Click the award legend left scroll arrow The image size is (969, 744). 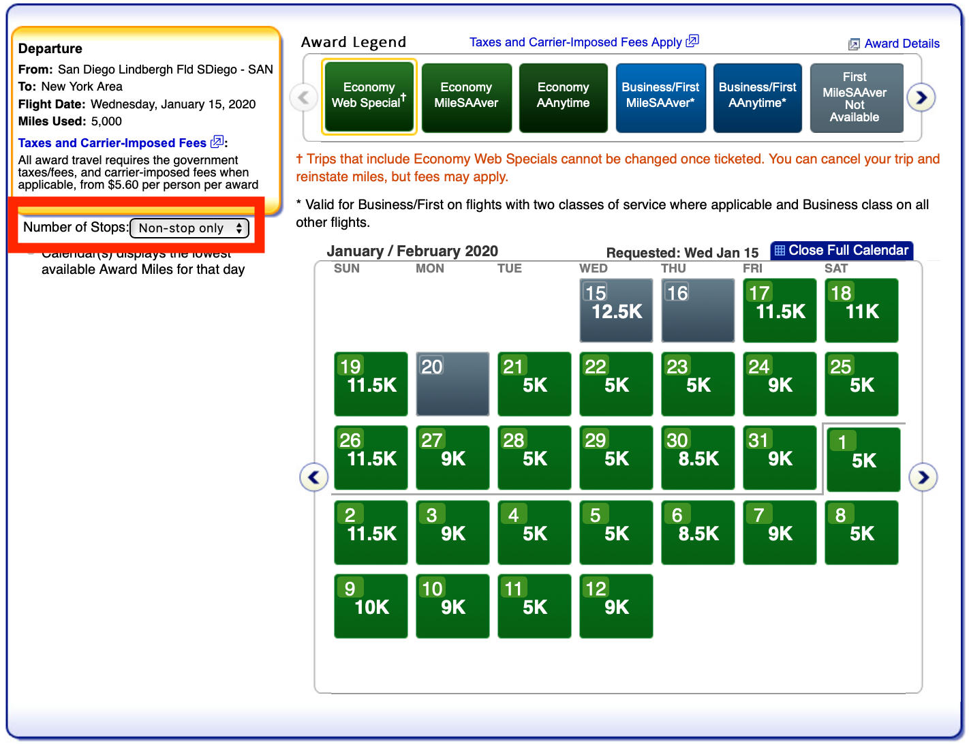coord(304,97)
